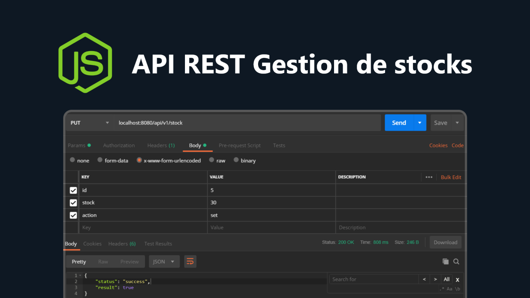Open response search with magnifier icon
This screenshot has height=298, width=530.
coord(456,261)
